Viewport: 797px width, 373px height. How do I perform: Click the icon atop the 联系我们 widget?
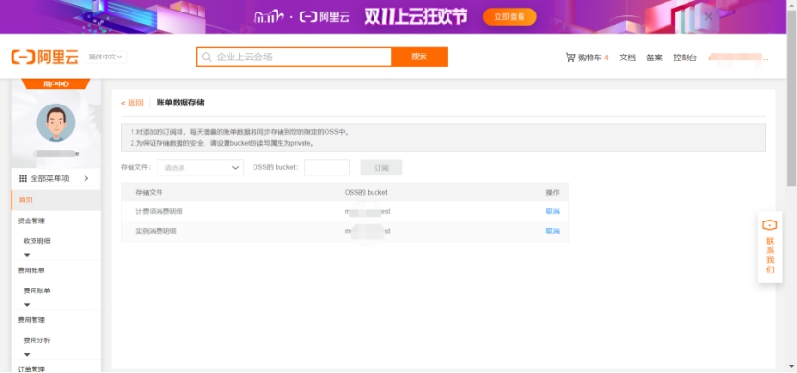click(x=769, y=224)
